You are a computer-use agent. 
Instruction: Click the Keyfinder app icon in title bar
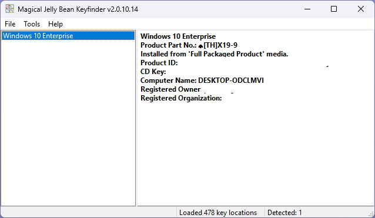pyautogui.click(x=10, y=9)
